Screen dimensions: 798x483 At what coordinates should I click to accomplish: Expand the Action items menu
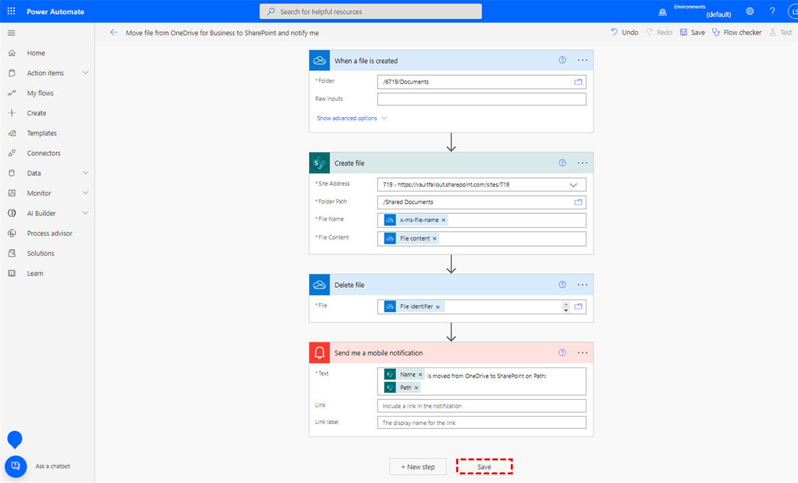[85, 73]
